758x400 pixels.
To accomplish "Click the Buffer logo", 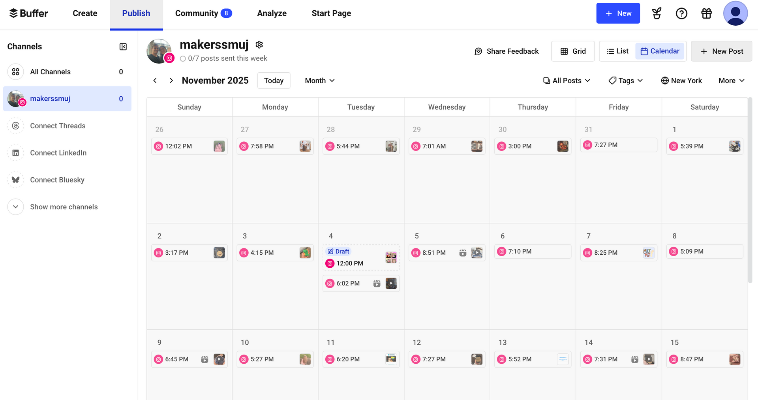I will pos(28,13).
